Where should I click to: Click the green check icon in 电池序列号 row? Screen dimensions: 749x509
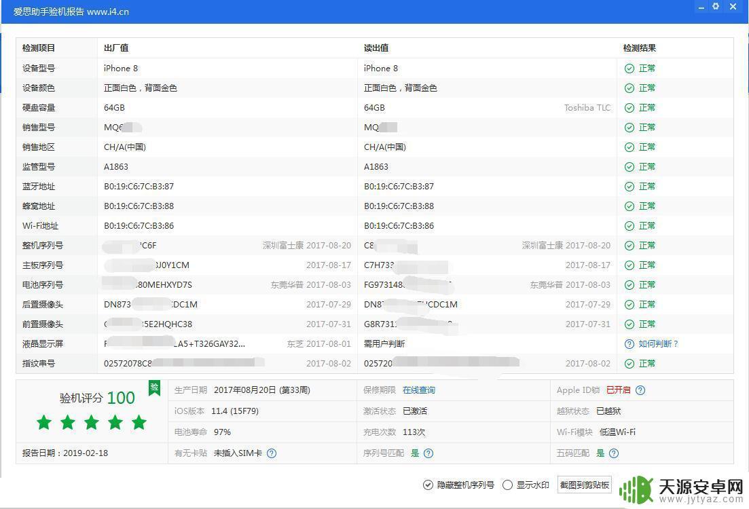[x=629, y=285]
